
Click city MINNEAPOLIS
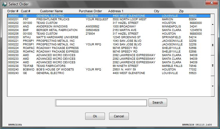click(x=171, y=27)
